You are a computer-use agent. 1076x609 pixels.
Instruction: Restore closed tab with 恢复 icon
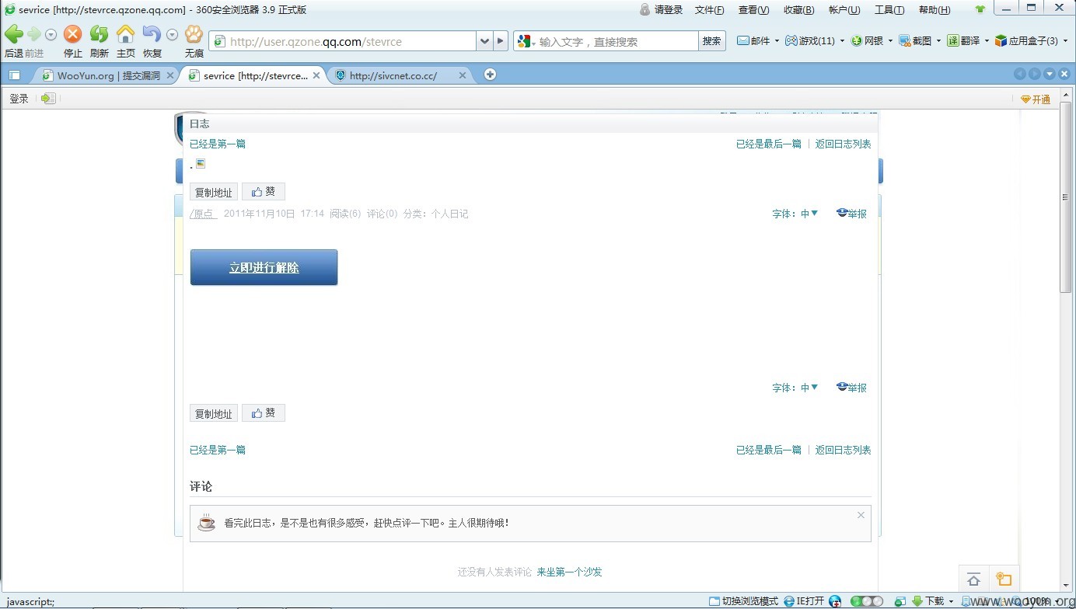pyautogui.click(x=152, y=34)
